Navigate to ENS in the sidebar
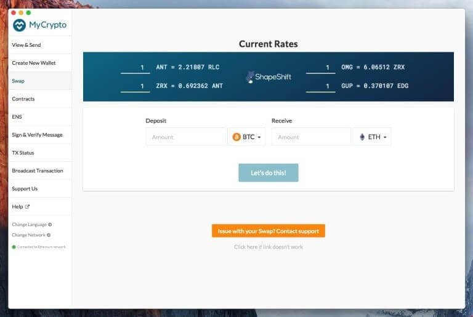Screen dimensions: 473x317 coord(40,117)
